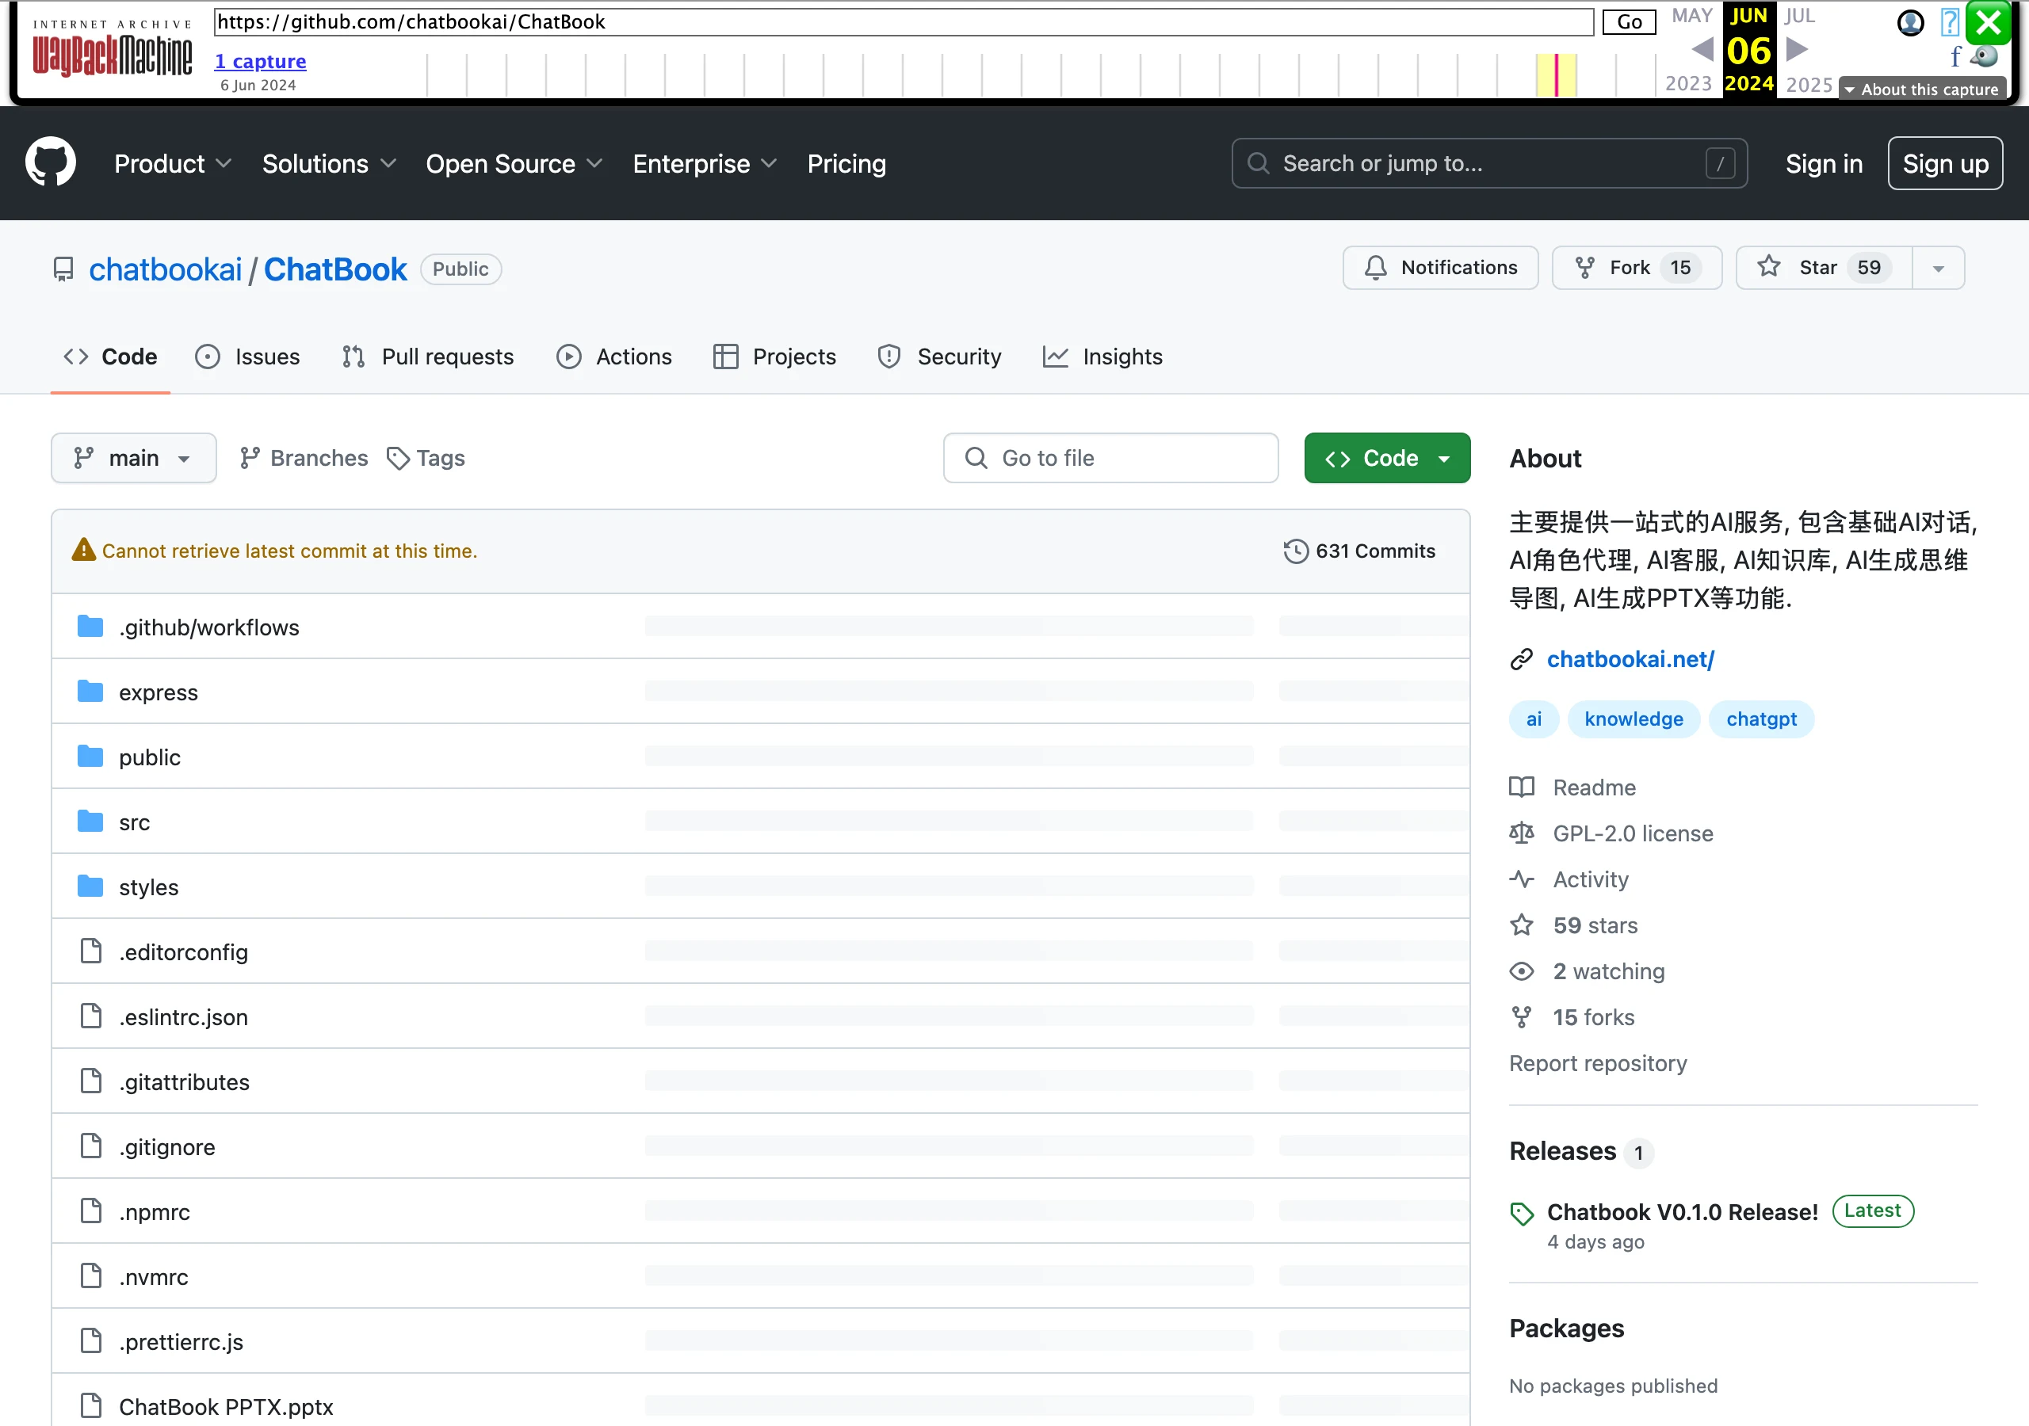
Task: Open the Branches link
Action: tap(304, 458)
